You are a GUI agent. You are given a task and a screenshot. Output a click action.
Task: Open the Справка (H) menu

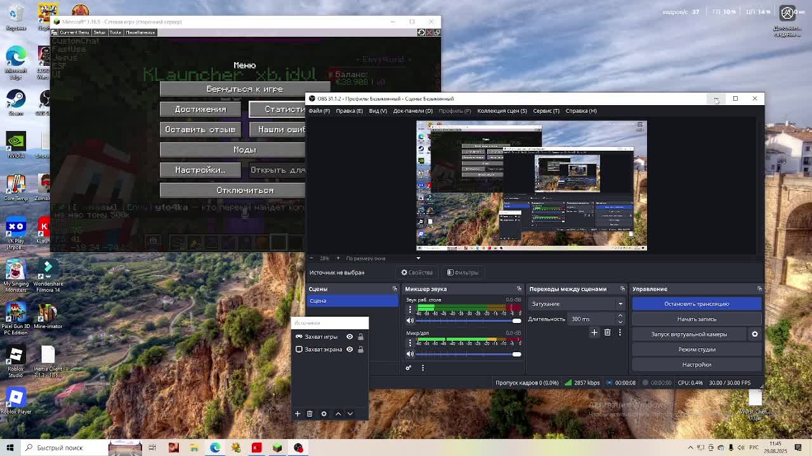[x=581, y=111]
